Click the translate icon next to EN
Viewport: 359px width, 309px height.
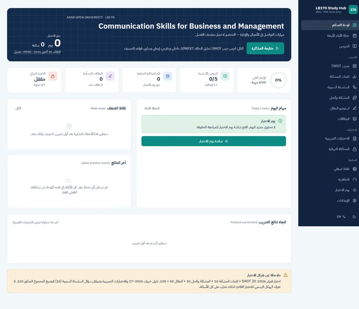[x=344, y=217]
